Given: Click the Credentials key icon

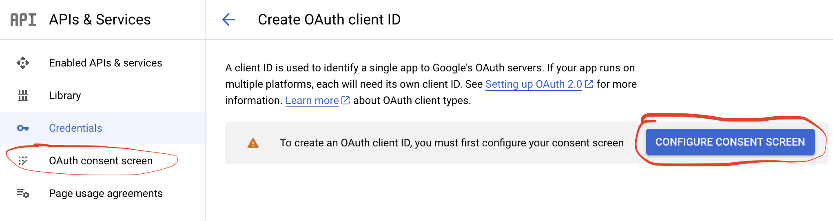Looking at the screenshot, I should point(23,128).
